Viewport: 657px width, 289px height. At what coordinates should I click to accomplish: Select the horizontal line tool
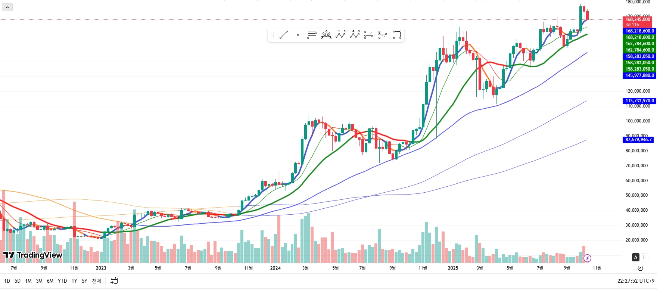pos(298,35)
